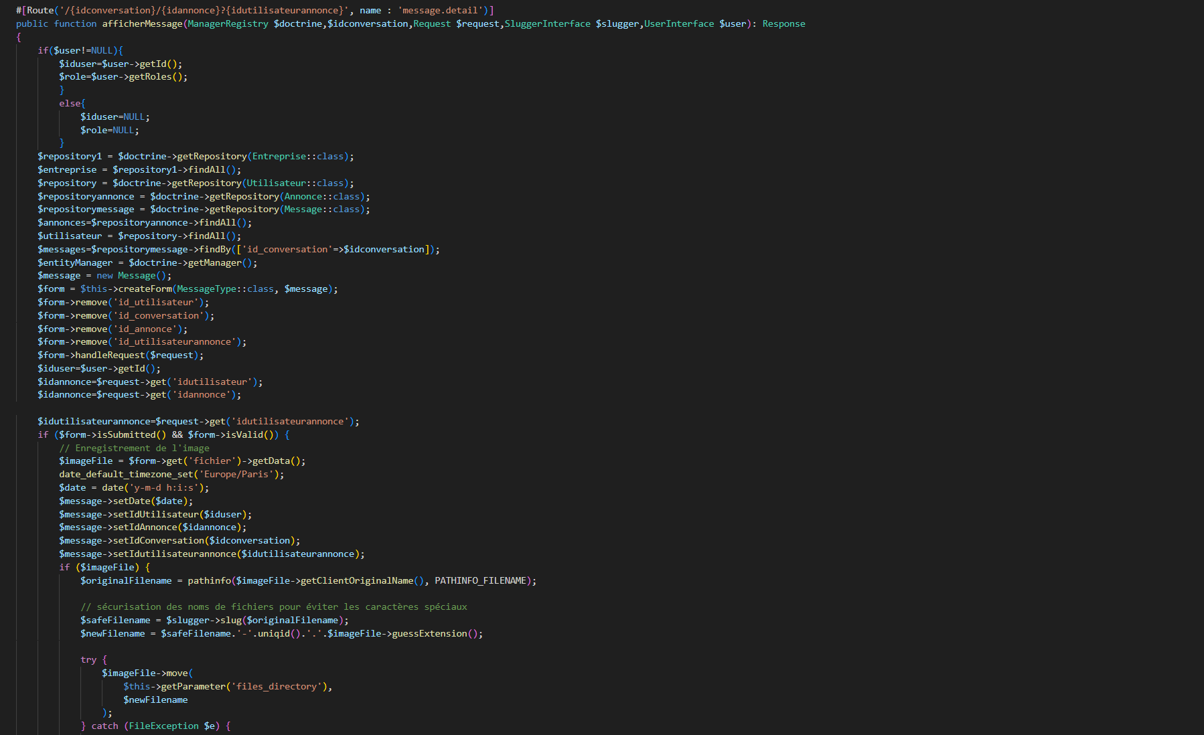Click the $imageFile->move( call
The width and height of the screenshot is (1204, 735).
point(147,673)
